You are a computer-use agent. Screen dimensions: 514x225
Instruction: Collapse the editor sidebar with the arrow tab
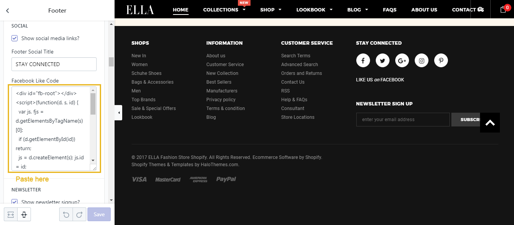[x=118, y=113]
